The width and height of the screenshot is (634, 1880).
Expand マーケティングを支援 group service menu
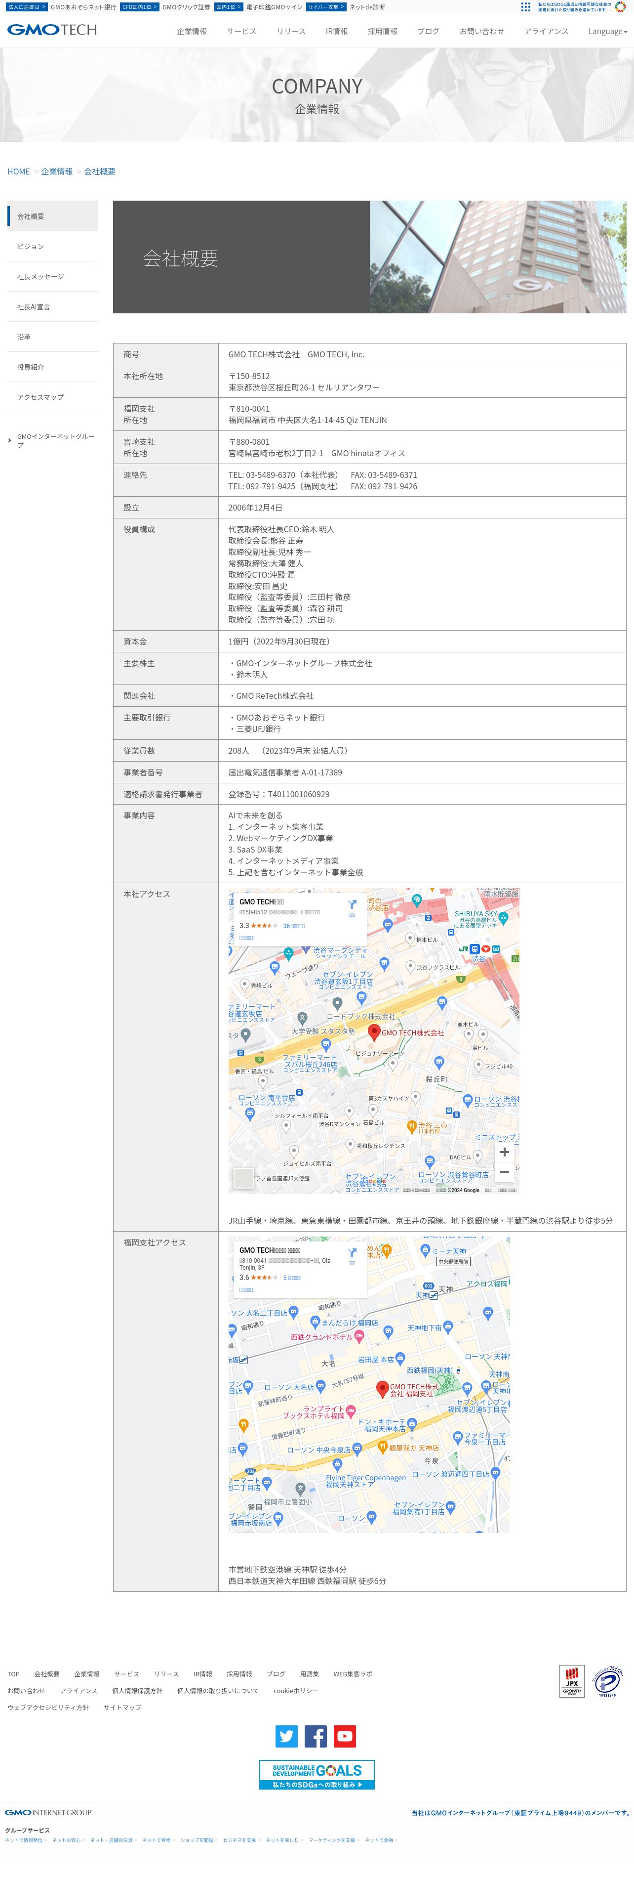pyautogui.click(x=334, y=1840)
